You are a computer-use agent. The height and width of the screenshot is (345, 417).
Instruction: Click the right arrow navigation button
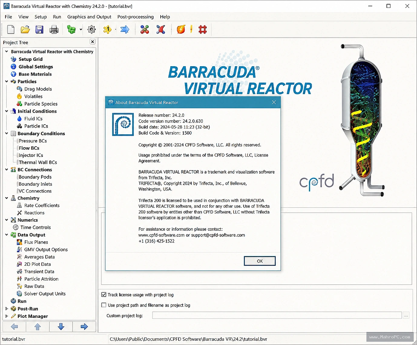[84, 327]
